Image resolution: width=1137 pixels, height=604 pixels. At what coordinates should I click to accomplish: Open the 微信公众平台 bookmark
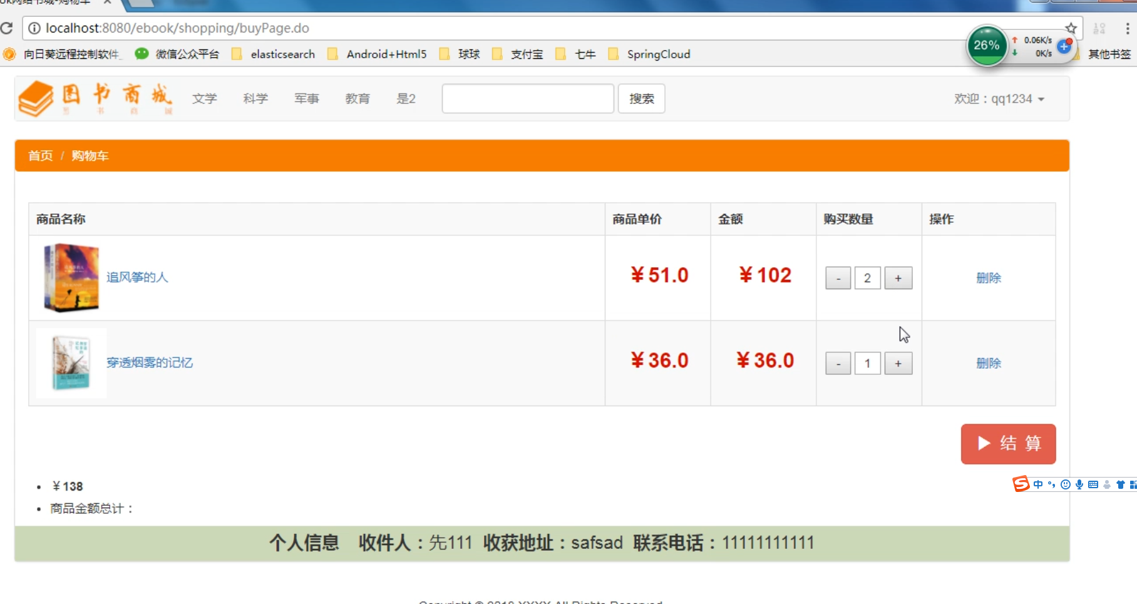pos(177,54)
